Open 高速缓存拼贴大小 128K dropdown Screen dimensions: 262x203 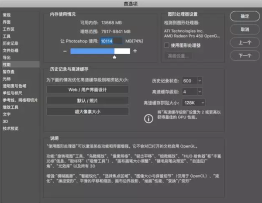tap(194, 103)
